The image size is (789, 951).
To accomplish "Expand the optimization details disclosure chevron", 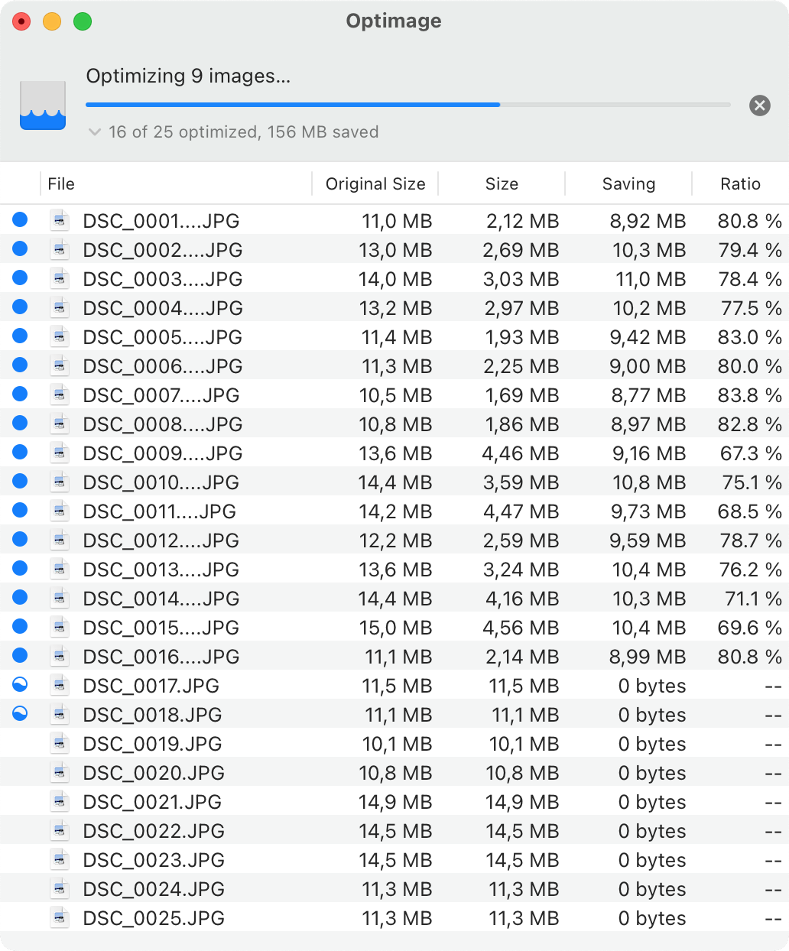I will [x=95, y=132].
